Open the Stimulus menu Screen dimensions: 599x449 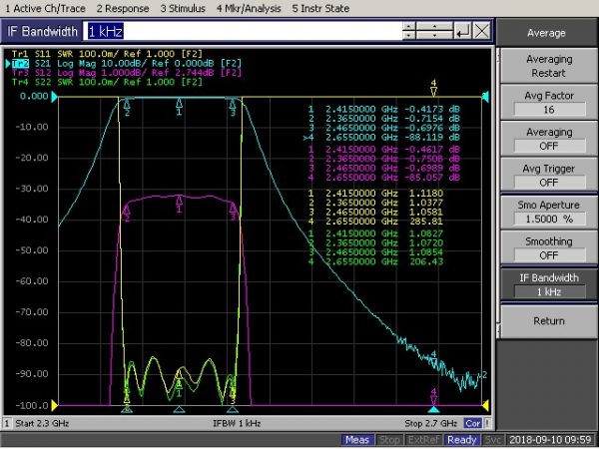[x=183, y=8]
